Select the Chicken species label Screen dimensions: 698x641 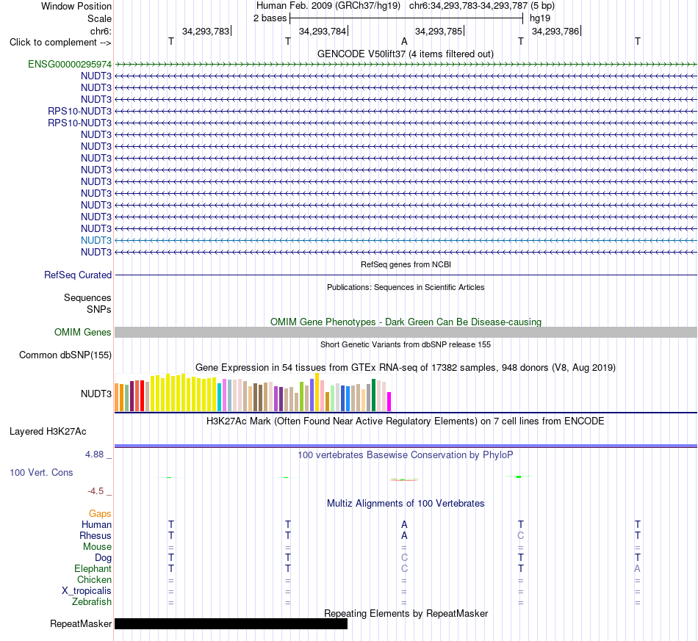pos(94,579)
